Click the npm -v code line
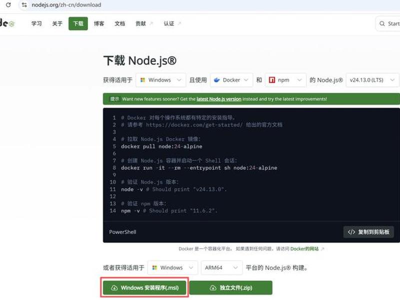This screenshot has height=300, width=400. click(169, 210)
